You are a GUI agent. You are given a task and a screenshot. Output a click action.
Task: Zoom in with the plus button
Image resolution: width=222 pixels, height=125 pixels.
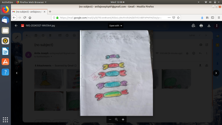pyautogui.click(x=123, y=119)
